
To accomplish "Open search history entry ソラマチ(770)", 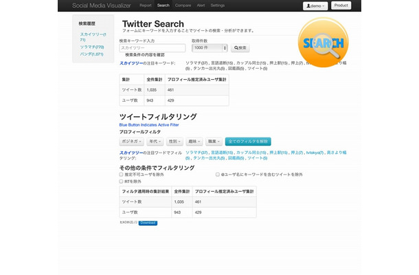I will [x=92, y=47].
